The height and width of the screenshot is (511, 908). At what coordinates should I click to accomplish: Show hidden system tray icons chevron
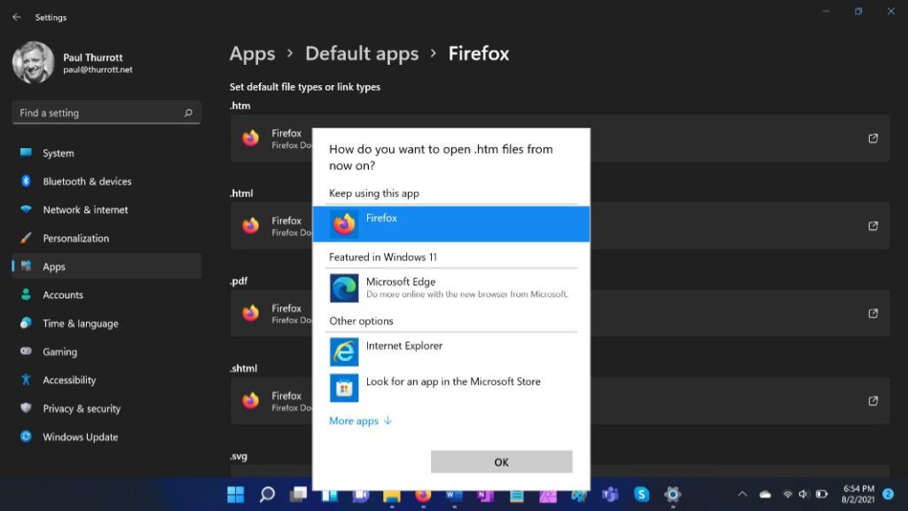pyautogui.click(x=742, y=494)
